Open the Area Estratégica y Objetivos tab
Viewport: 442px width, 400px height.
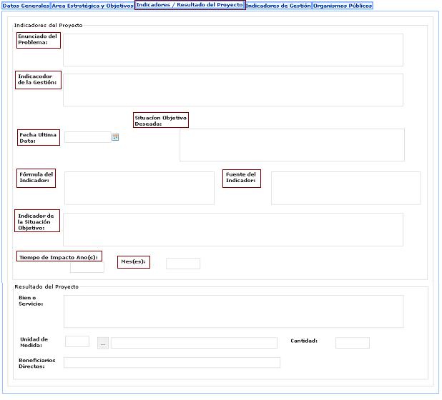(x=92, y=6)
